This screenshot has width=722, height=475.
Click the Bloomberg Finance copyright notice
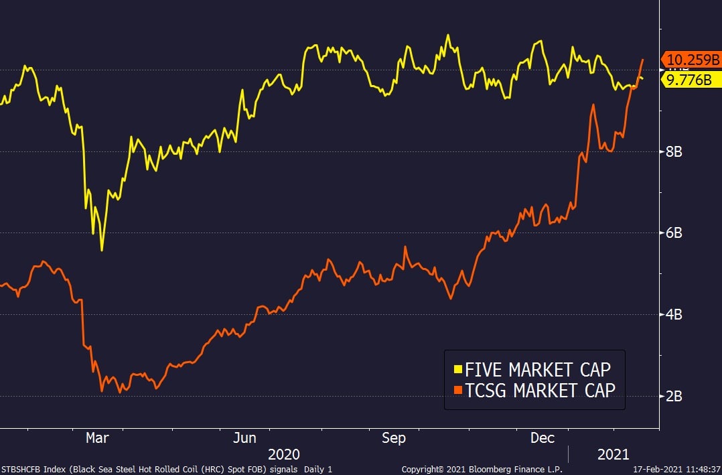coord(482,469)
